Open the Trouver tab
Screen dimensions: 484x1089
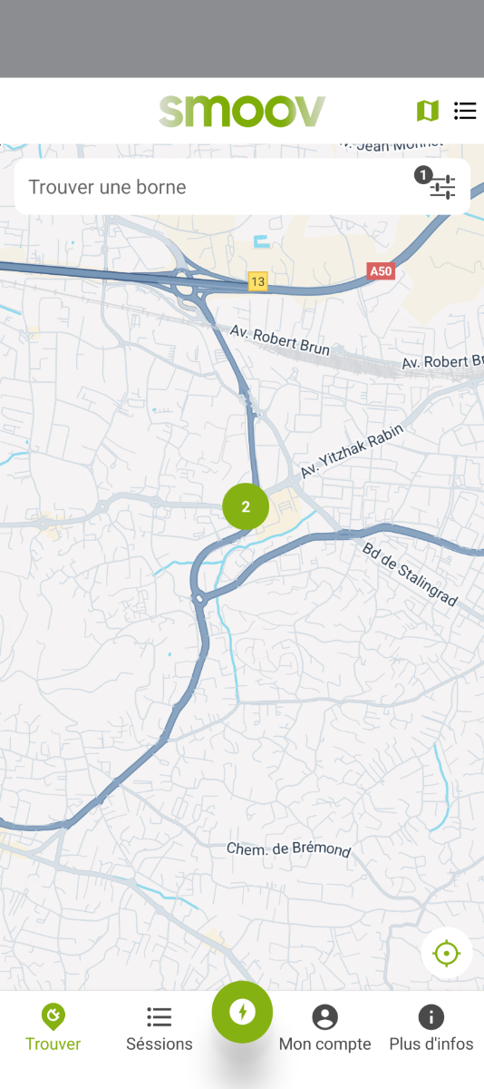[x=53, y=1029]
